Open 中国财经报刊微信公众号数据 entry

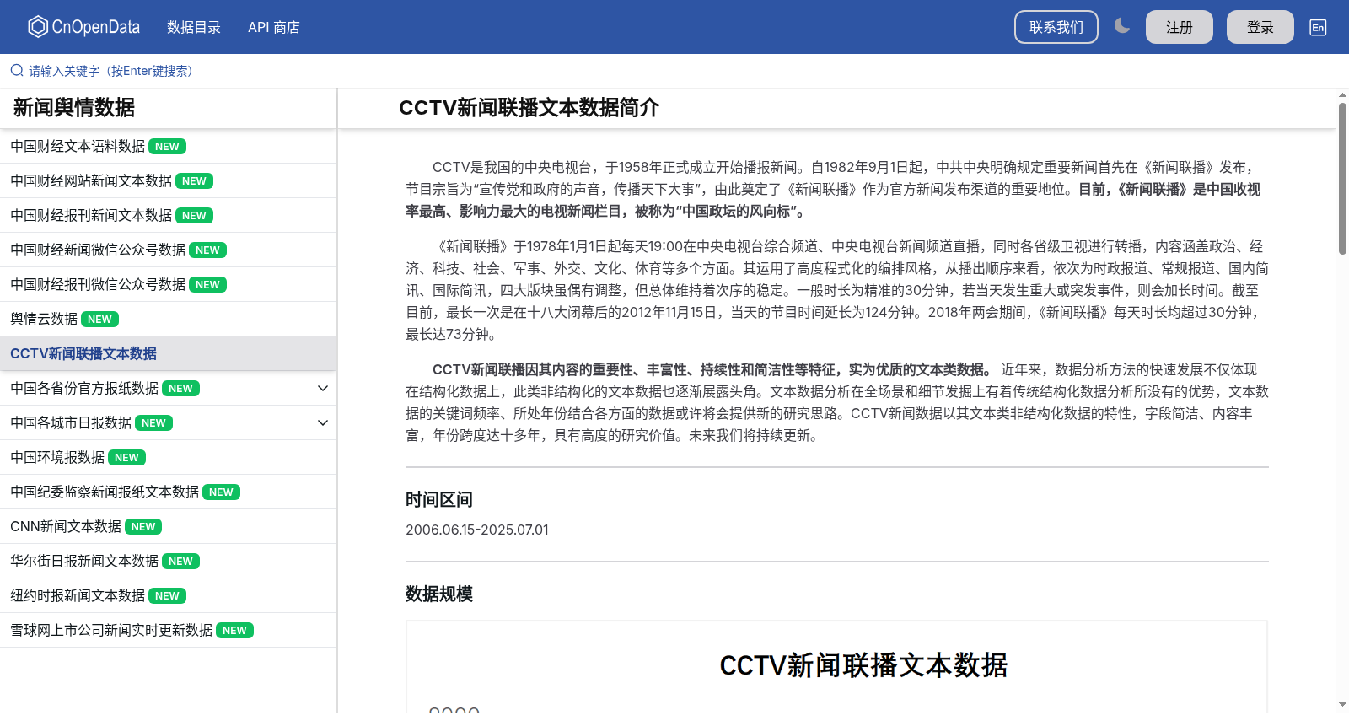(x=168, y=285)
